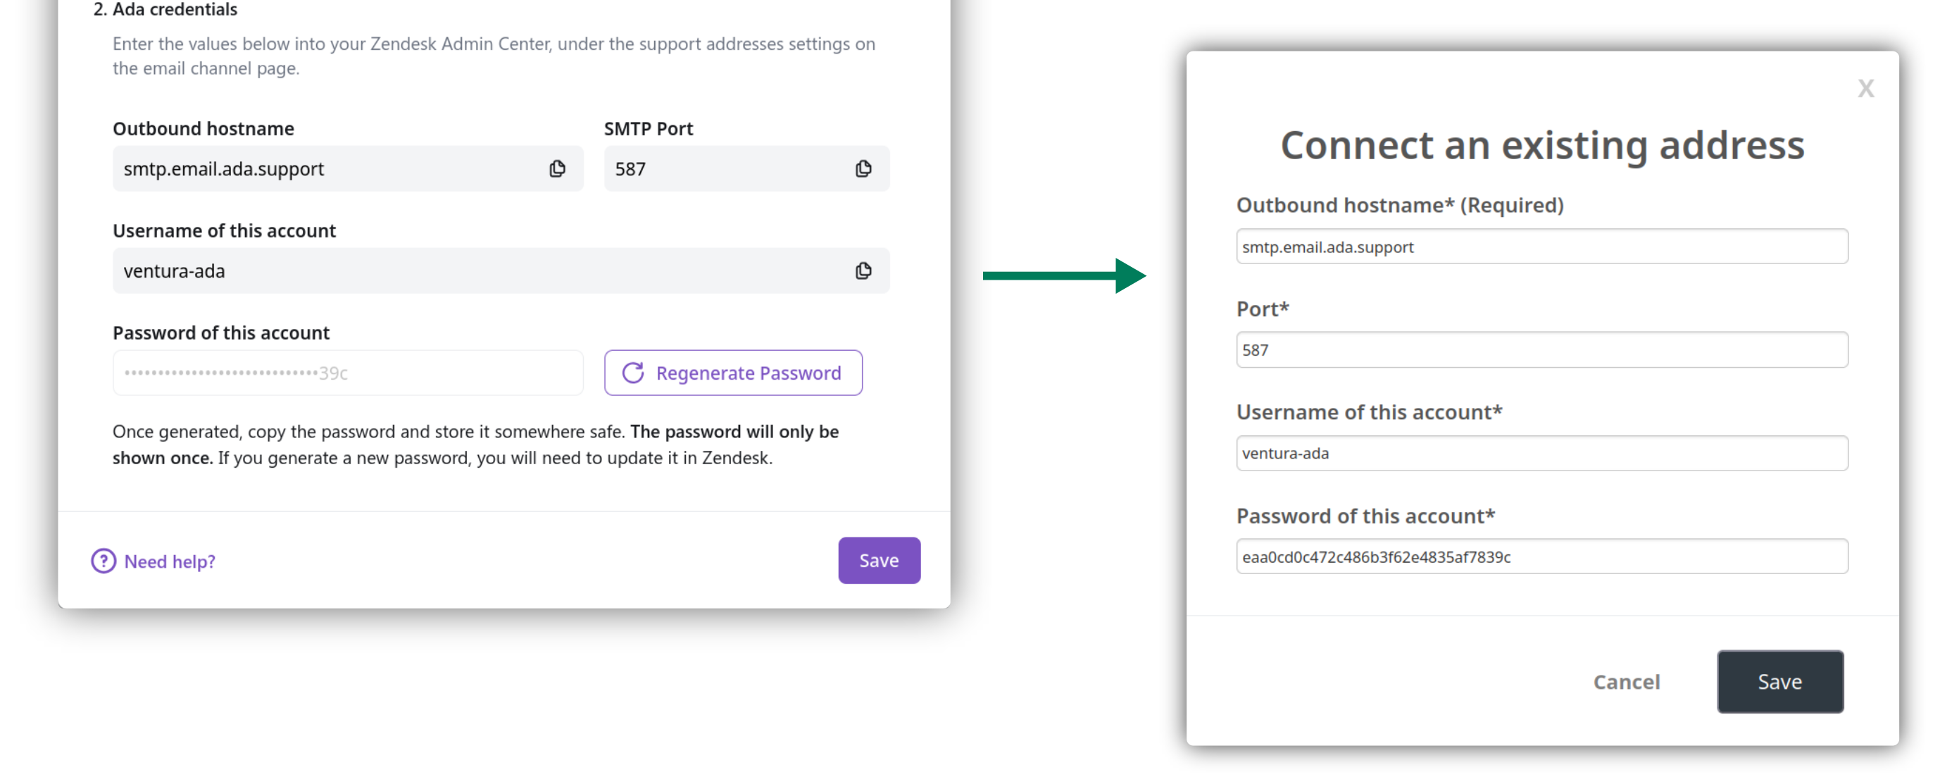The width and height of the screenshot is (1940, 784).
Task: Click the question mark help icon
Action: click(x=104, y=561)
